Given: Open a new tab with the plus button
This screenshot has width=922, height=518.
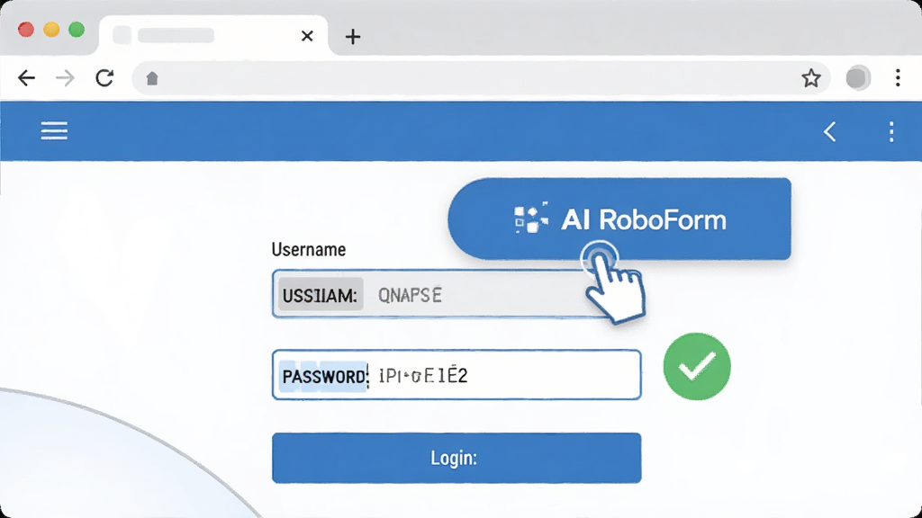Looking at the screenshot, I should [353, 36].
